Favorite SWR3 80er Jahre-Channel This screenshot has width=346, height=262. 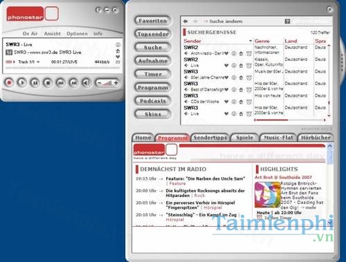point(226,77)
